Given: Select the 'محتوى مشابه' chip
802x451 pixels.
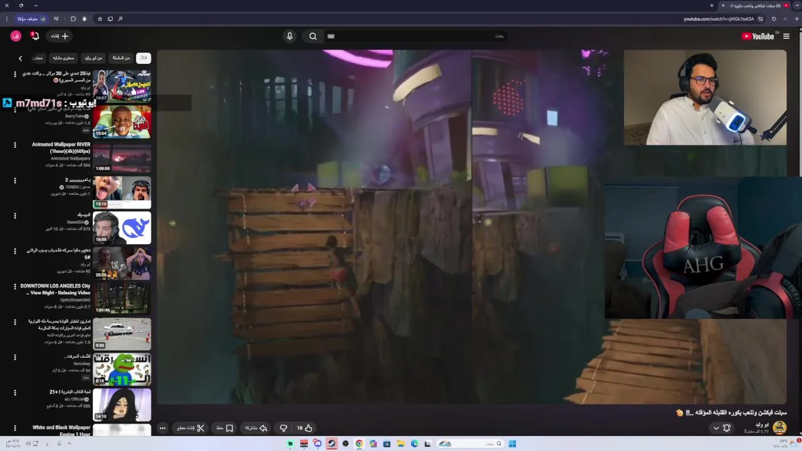Looking at the screenshot, I should (63, 58).
